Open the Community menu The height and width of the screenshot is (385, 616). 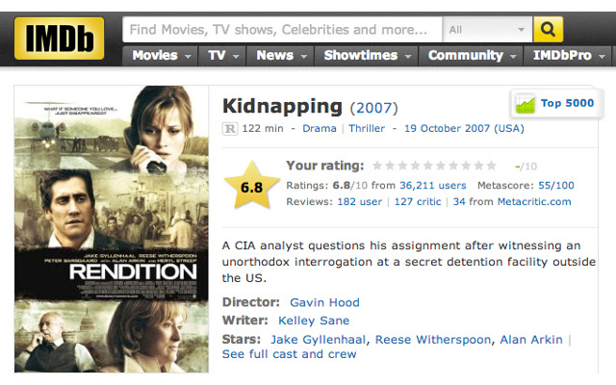[471, 56]
